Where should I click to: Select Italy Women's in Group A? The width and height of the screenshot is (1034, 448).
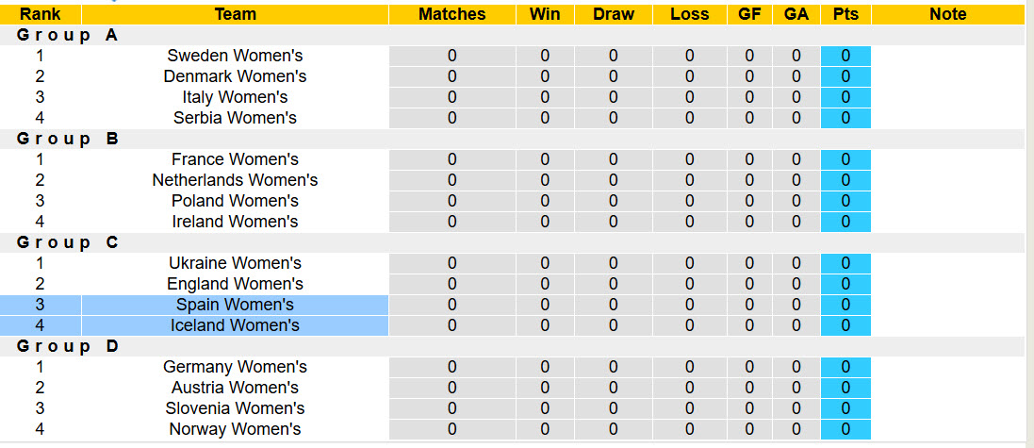[235, 97]
